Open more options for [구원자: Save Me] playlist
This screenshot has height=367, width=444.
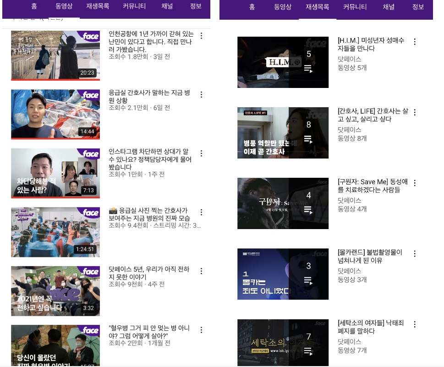(415, 183)
